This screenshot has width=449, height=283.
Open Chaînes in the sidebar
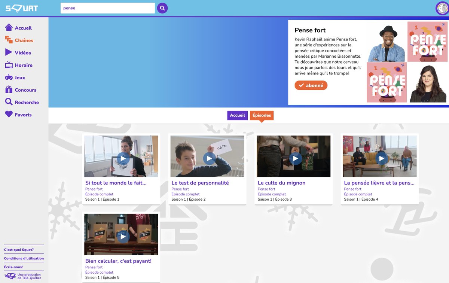(x=24, y=40)
